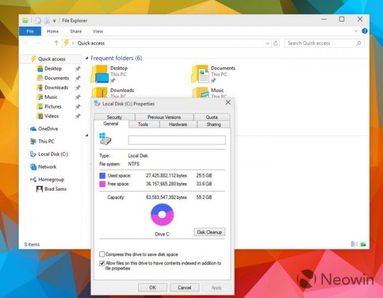Open the File menu tab
This screenshot has width=383, height=298.
pyautogui.click(x=30, y=31)
